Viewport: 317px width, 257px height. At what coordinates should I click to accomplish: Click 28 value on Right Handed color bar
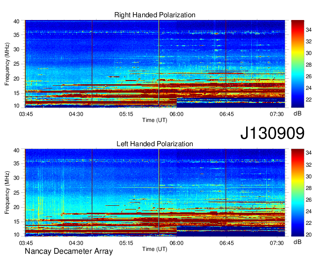tap(309, 65)
